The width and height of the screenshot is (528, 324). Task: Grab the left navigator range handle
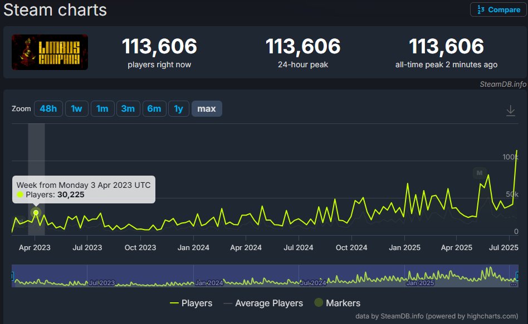click(12, 276)
